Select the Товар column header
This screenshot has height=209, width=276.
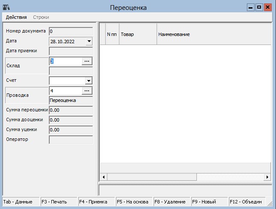[138, 34]
